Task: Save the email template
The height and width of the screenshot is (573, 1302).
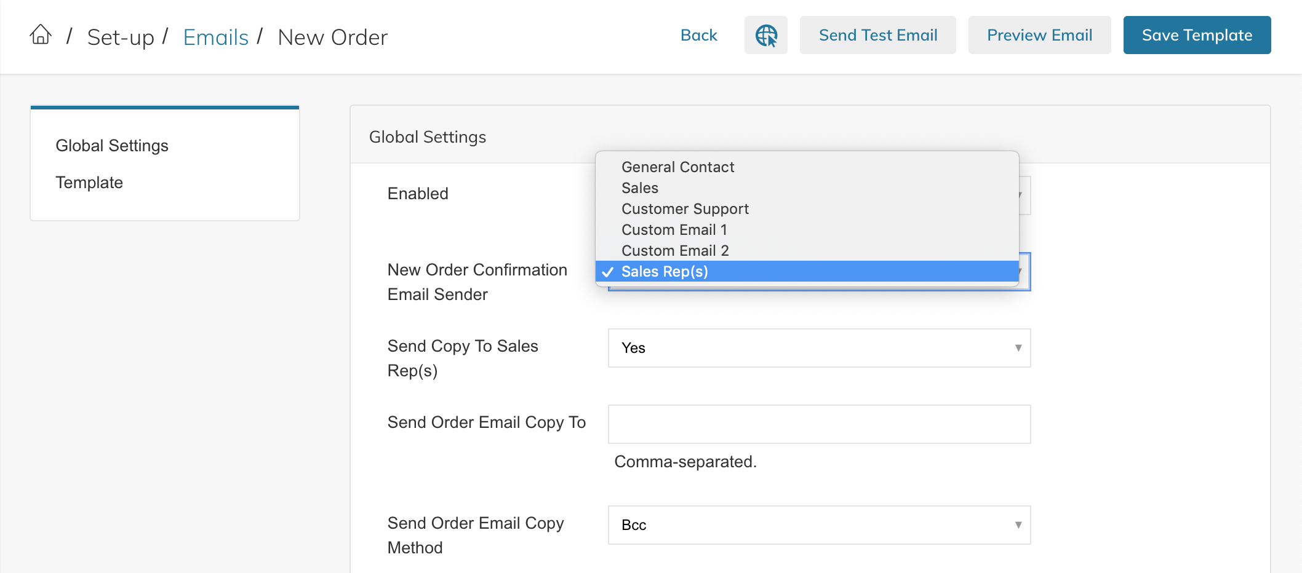Action: (1197, 35)
